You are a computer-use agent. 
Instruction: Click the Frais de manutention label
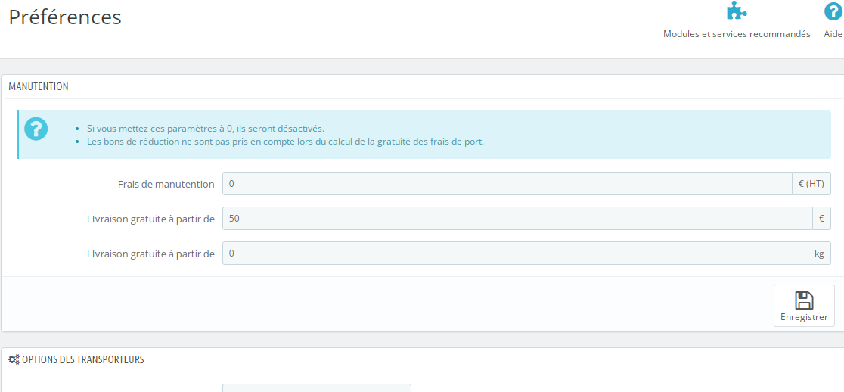(166, 184)
